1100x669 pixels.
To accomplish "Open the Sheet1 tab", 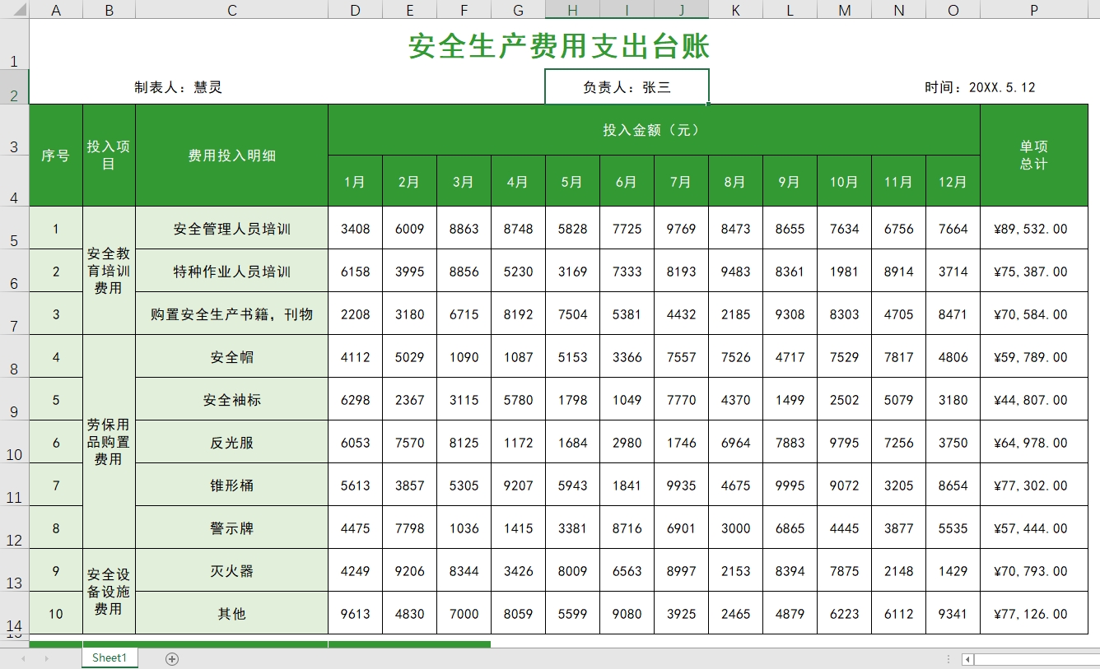I will 110,657.
